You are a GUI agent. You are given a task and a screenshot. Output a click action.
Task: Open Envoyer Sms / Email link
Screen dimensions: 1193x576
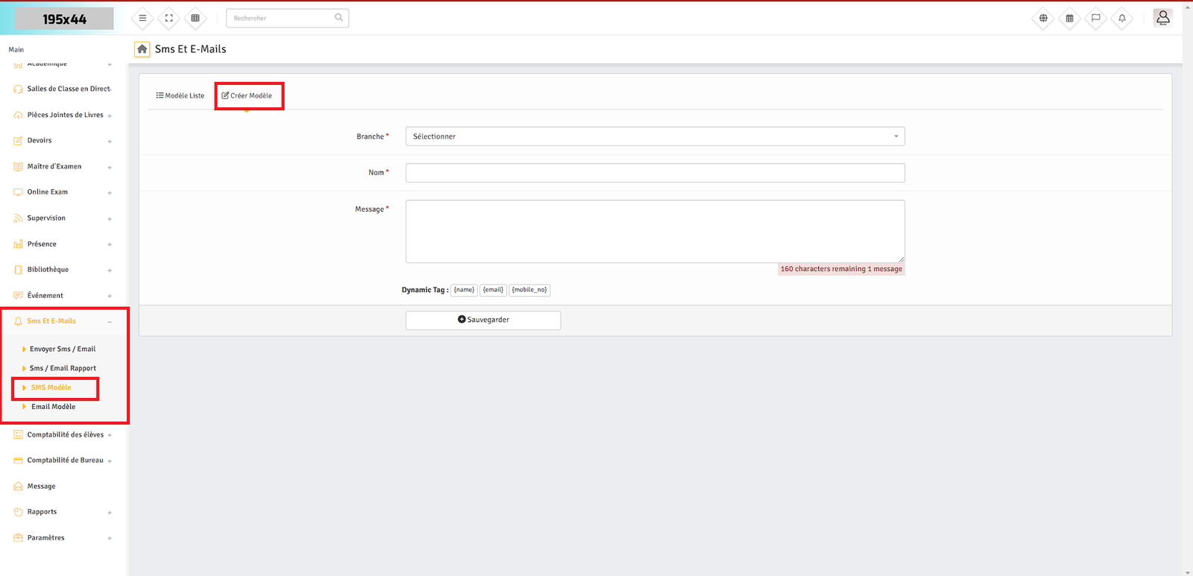click(63, 349)
